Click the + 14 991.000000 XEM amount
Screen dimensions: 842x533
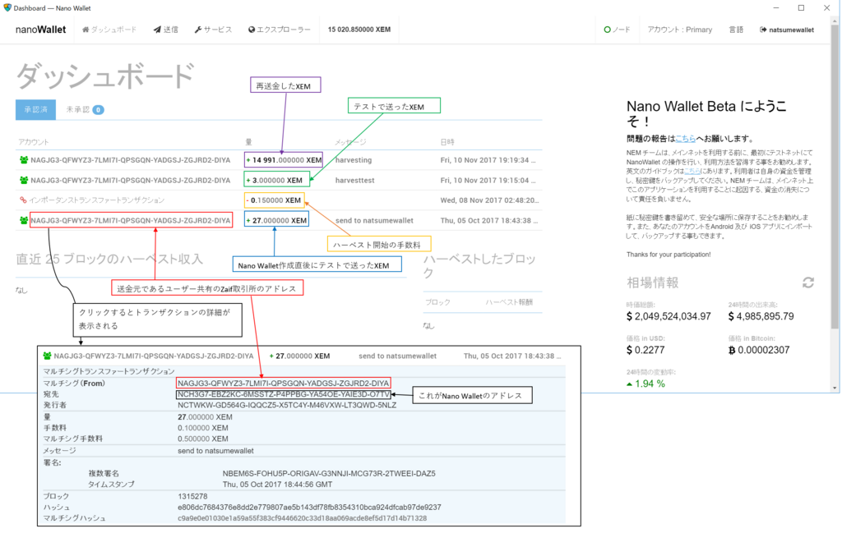284,160
